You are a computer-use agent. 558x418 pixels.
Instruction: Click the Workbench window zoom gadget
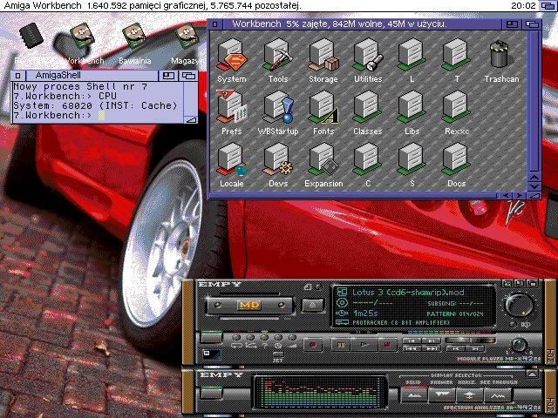click(512, 24)
